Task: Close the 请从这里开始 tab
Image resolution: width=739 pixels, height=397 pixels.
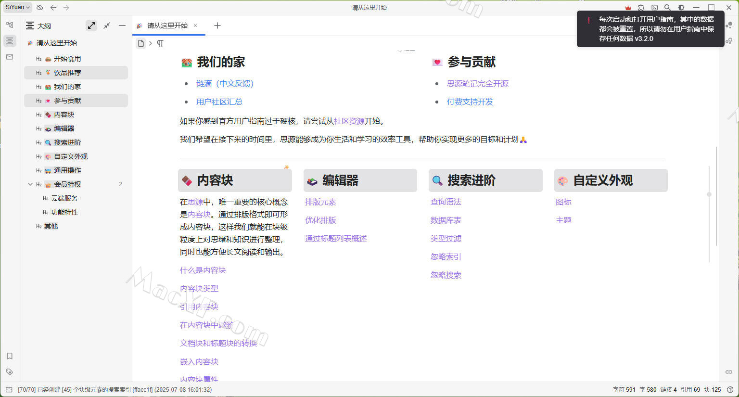Action: (195, 26)
